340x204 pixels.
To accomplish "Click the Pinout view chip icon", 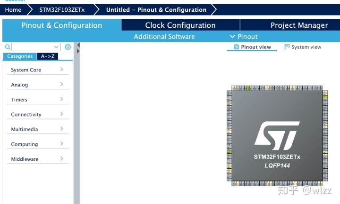I will (236, 47).
